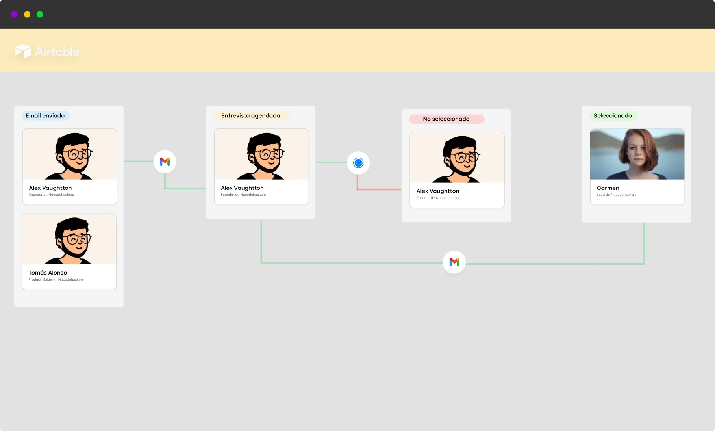Click the Airtable wordmark text

tap(57, 52)
